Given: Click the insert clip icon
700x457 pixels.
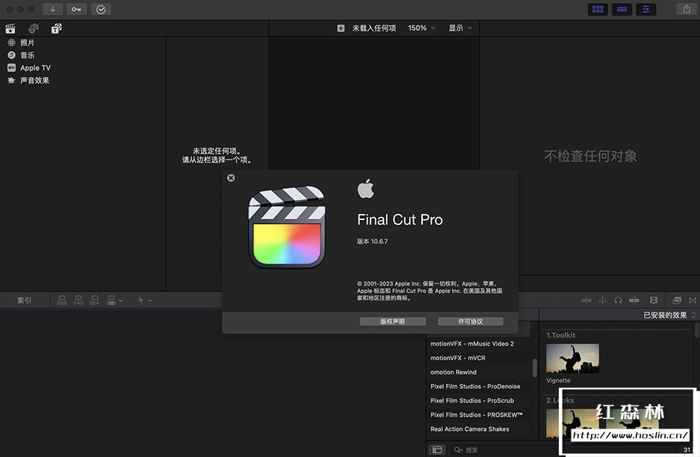Looking at the screenshot, I should (78, 300).
